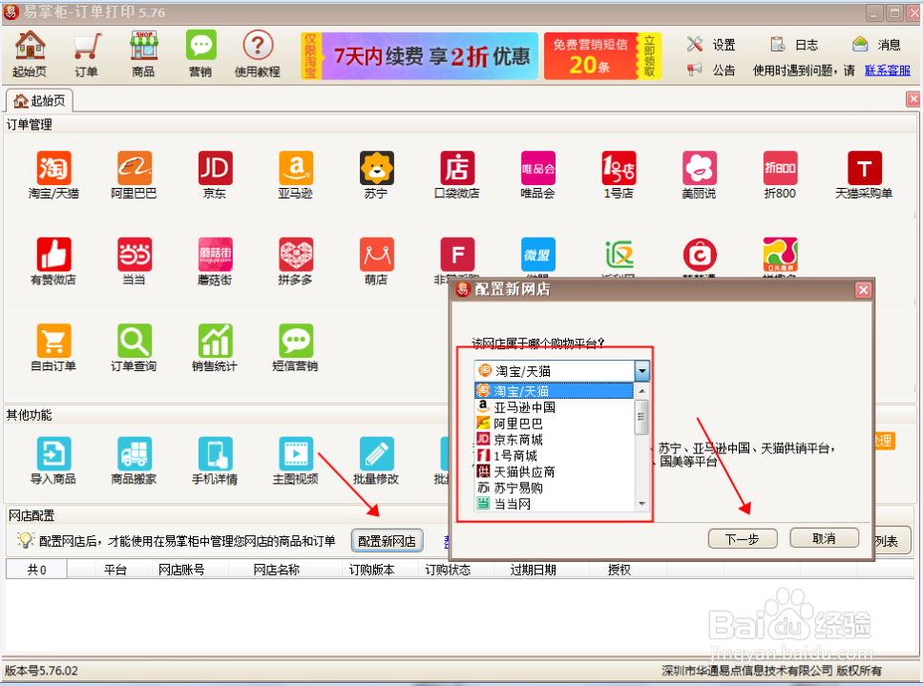Choose 京东商城 in the dropdown list
This screenshot has height=686, width=923.
pos(554,440)
